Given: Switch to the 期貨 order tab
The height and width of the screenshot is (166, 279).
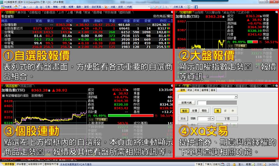Looking at the screenshot, I should [x=190, y=90].
